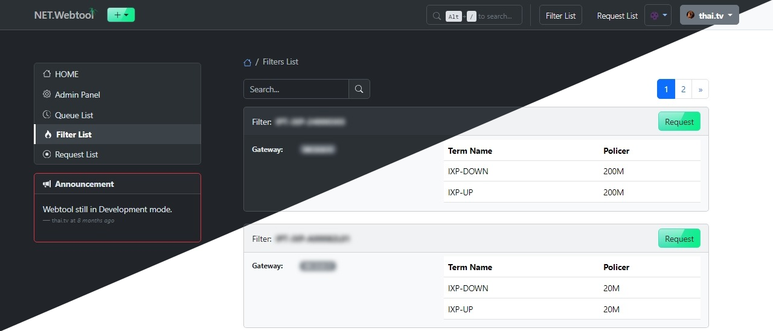This screenshot has height=331, width=773.
Task: Focus the navbar global search box
Action: 474,16
